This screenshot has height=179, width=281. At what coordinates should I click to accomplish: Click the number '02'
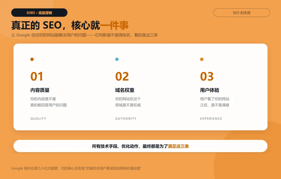pyautogui.click(x=122, y=76)
